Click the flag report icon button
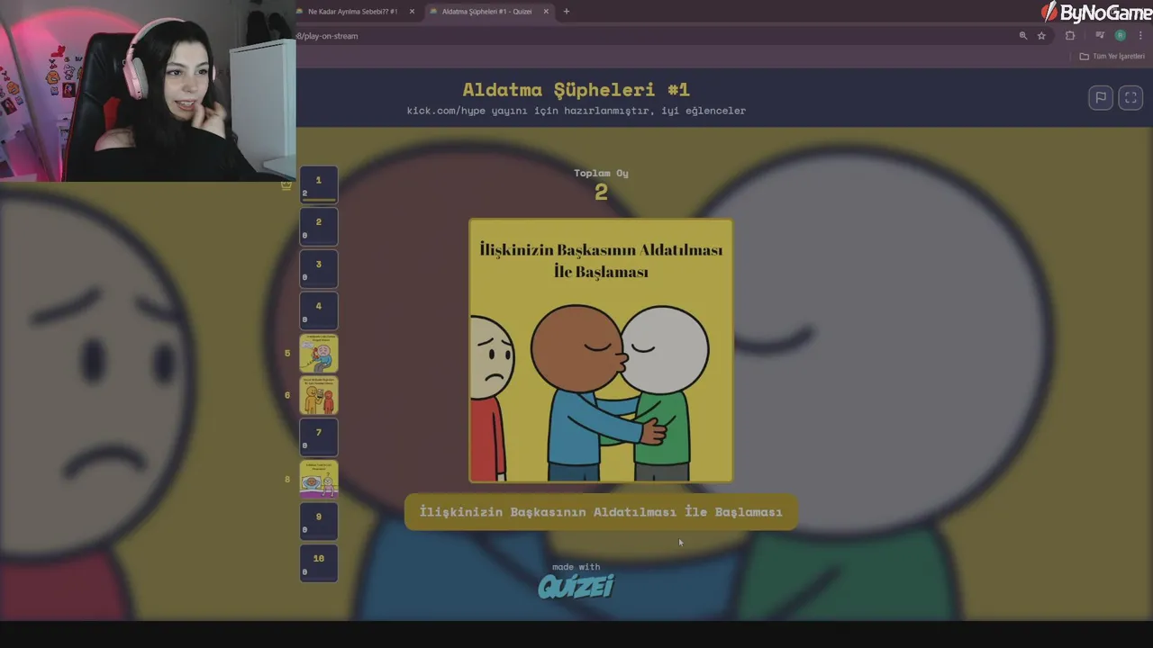 click(x=1100, y=97)
